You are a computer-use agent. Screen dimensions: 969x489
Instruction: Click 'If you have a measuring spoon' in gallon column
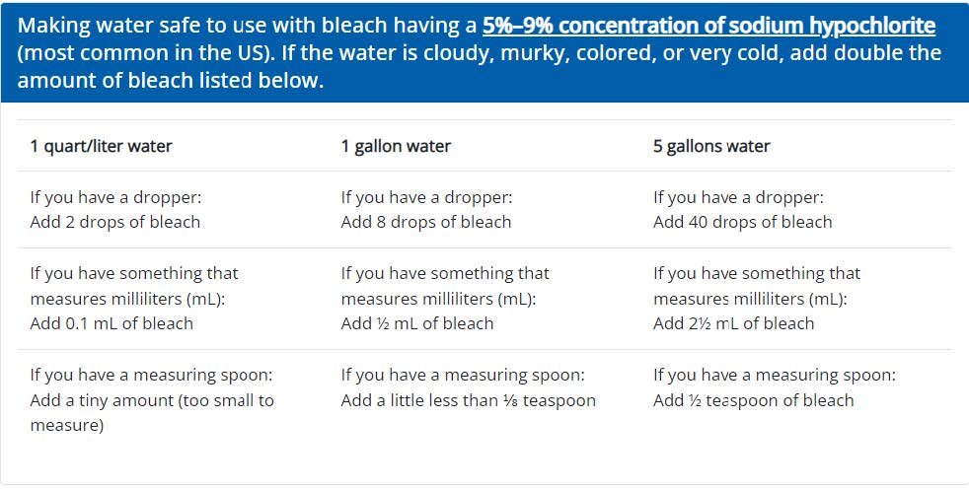(x=463, y=375)
